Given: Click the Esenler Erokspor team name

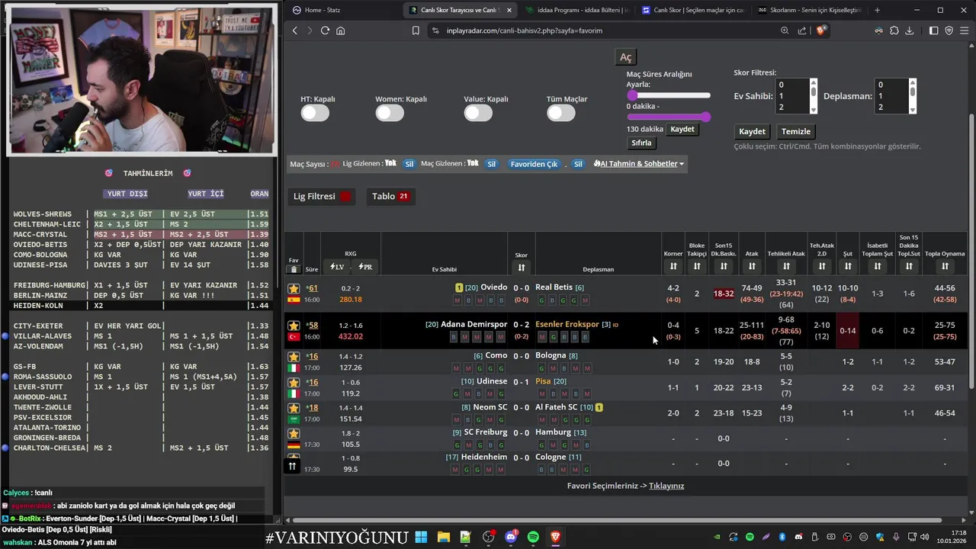Looking at the screenshot, I should click(567, 324).
